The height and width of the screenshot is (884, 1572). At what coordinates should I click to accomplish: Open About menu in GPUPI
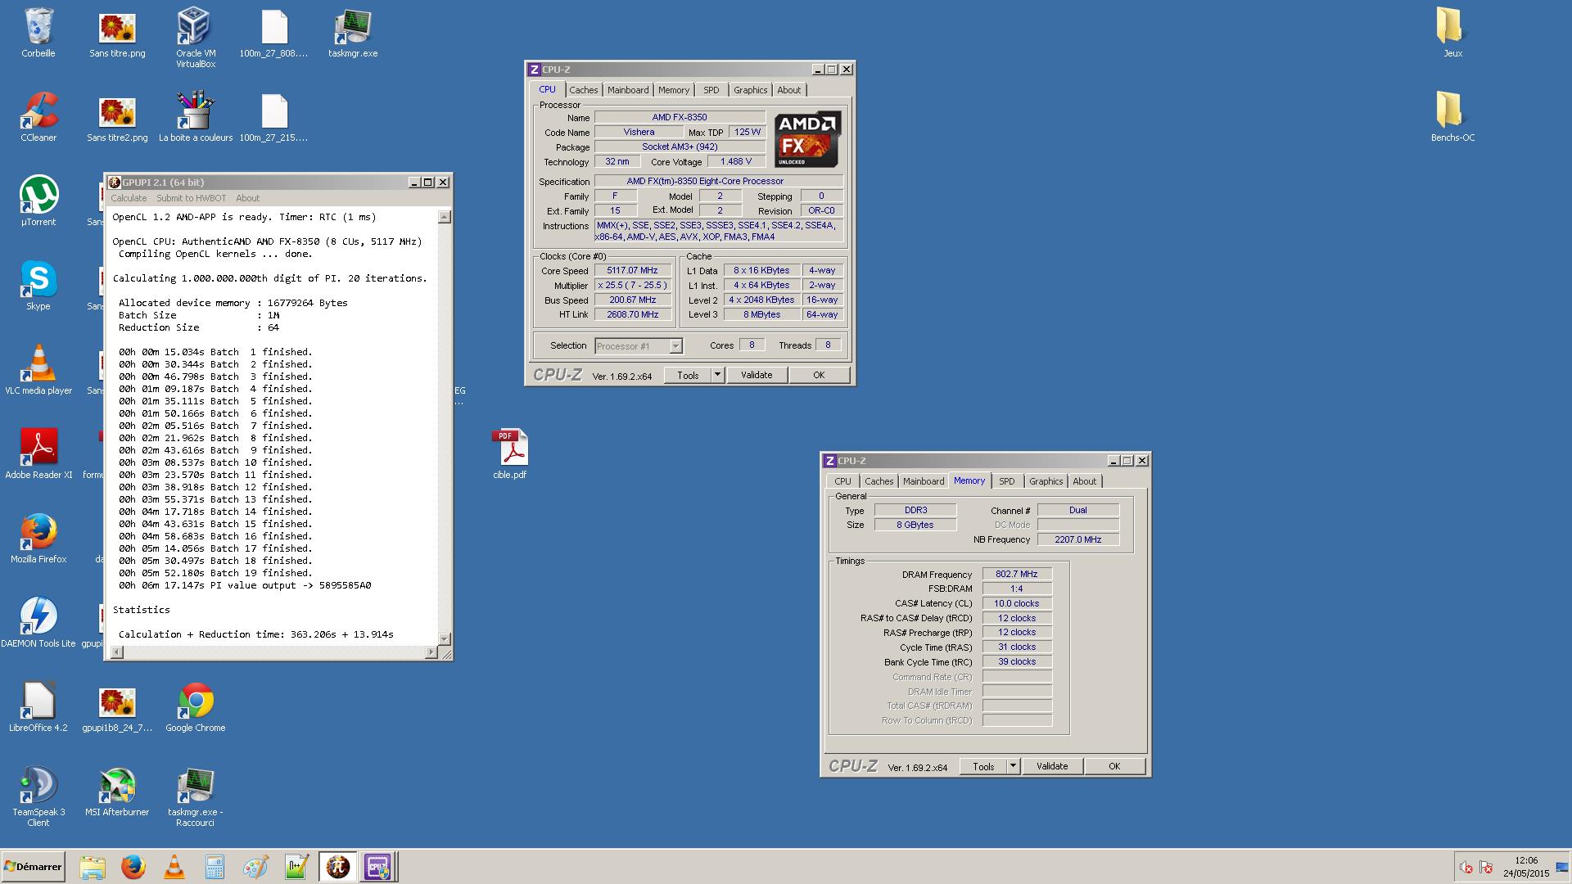[x=247, y=198]
